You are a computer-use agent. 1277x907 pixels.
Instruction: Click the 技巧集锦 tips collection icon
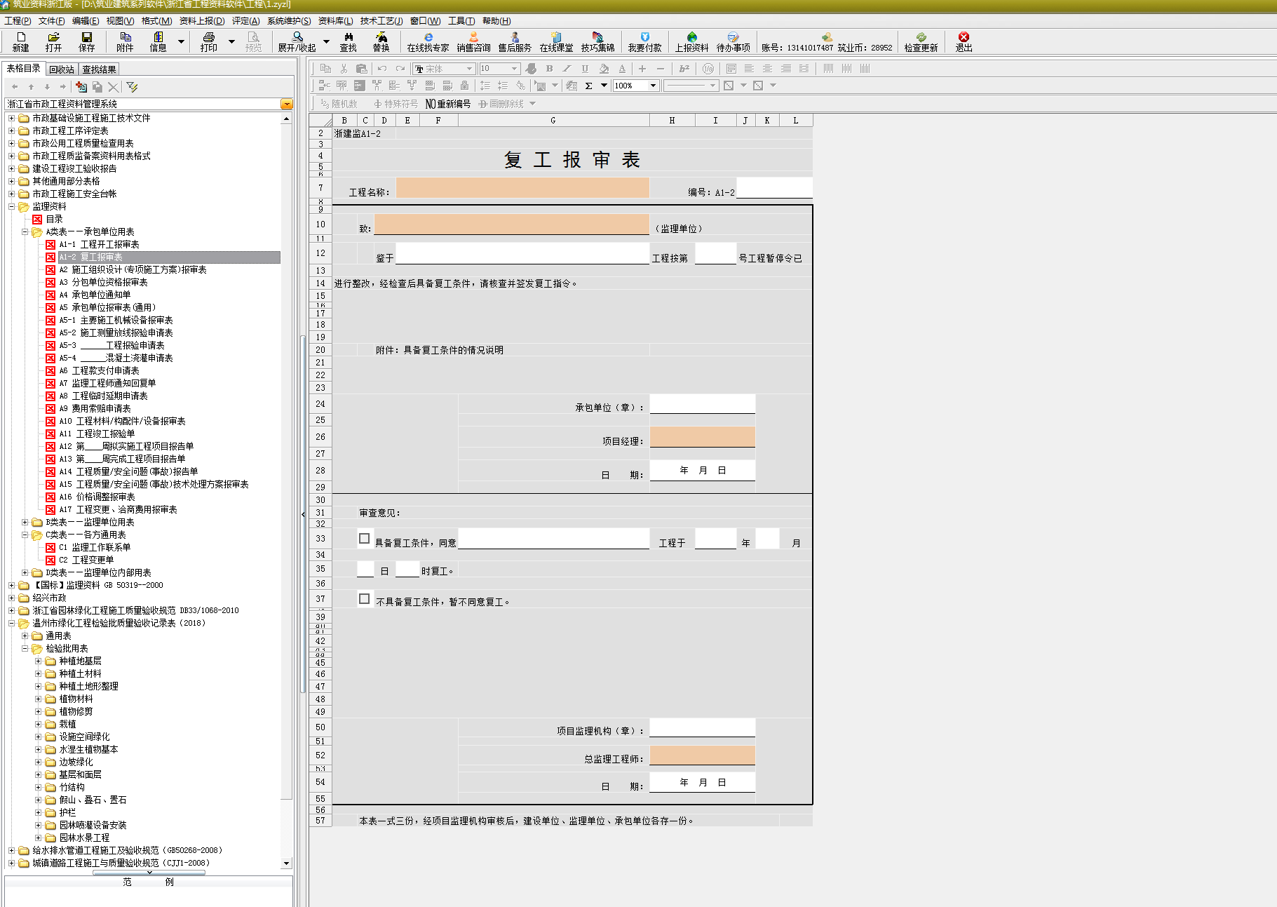(597, 41)
